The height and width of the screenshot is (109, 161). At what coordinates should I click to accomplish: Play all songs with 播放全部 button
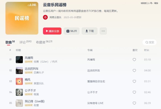click(x=52, y=31)
